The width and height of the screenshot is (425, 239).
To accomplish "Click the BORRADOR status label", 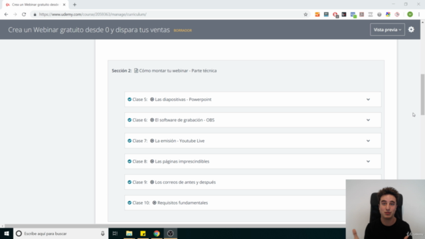I will tap(183, 31).
